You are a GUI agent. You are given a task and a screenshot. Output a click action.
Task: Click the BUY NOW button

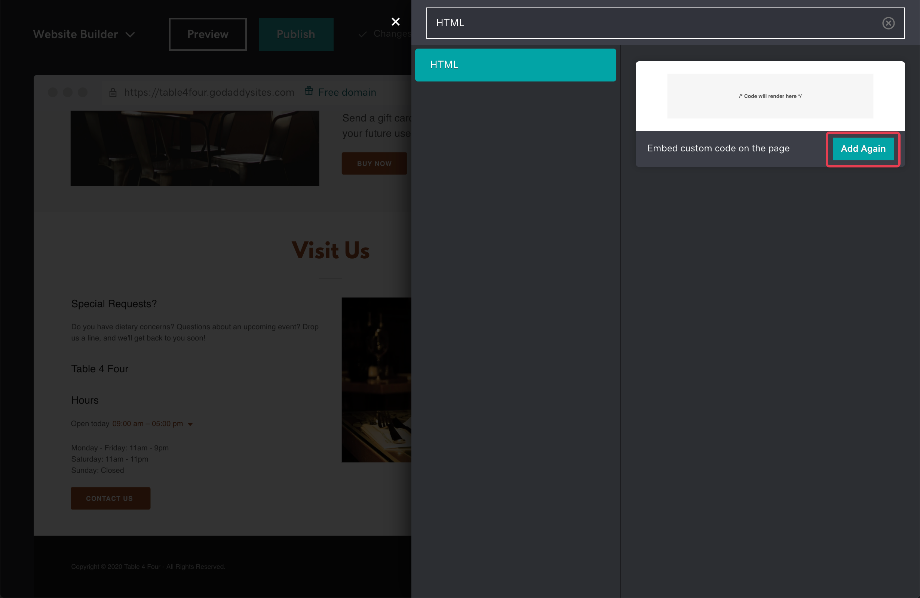tap(374, 163)
